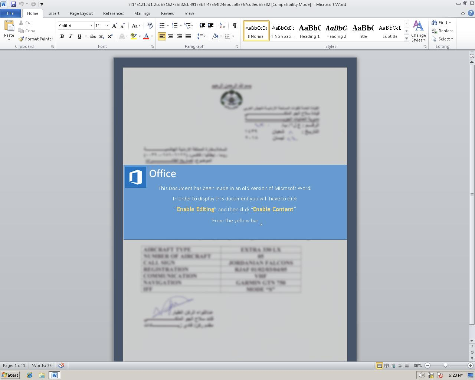The image size is (475, 380).
Task: Apply superscript formatting
Action: pyautogui.click(x=110, y=36)
